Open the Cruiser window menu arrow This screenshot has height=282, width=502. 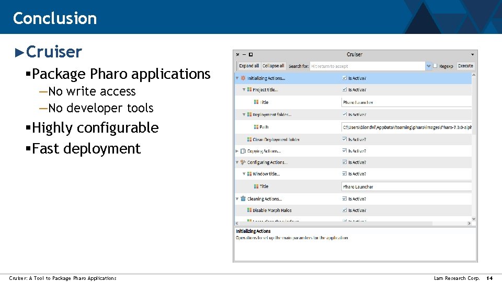pyautogui.click(x=473, y=55)
